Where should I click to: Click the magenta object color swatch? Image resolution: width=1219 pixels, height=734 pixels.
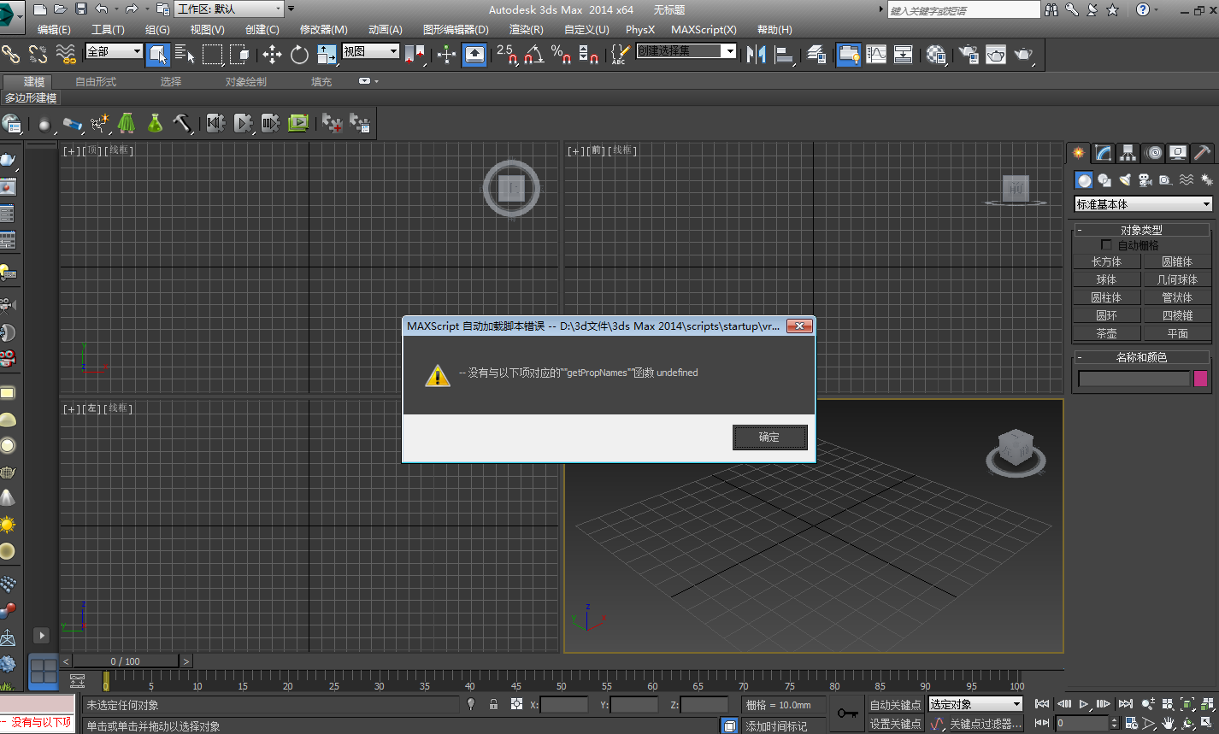1200,379
